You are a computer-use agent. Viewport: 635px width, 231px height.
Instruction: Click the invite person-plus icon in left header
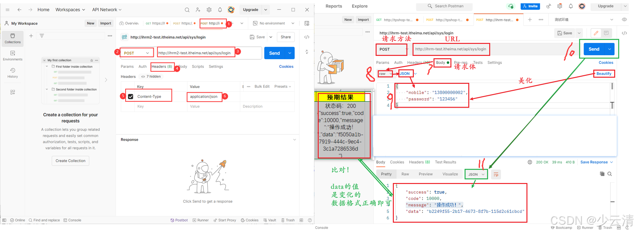pos(198,10)
